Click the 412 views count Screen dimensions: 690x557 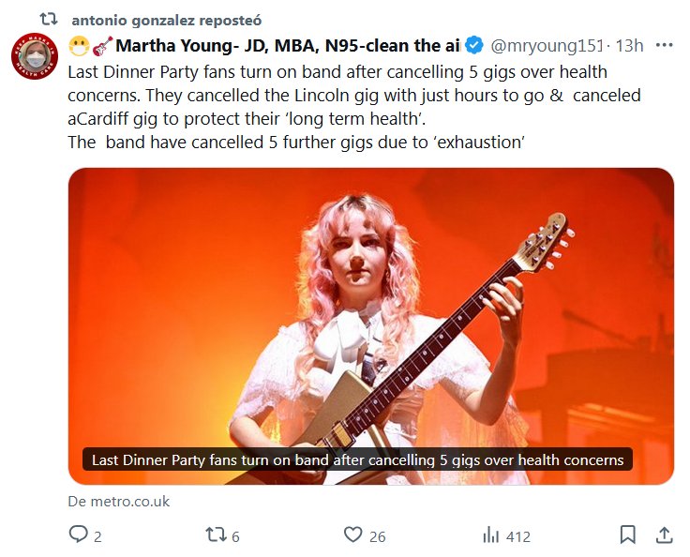pos(517,536)
